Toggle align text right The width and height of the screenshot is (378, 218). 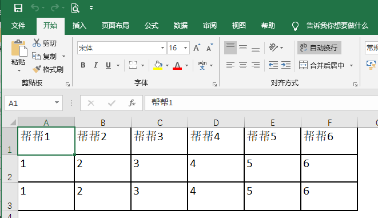tap(256, 65)
